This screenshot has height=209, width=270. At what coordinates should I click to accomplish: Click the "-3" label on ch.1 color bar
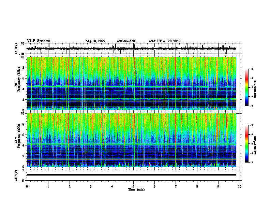click(x=252, y=69)
